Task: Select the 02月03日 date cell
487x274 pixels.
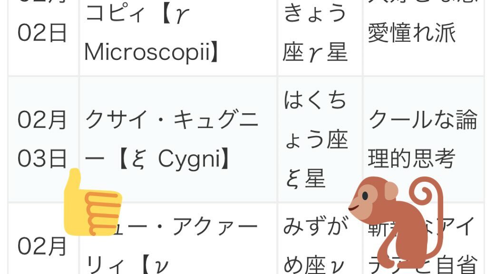Action: [43, 139]
